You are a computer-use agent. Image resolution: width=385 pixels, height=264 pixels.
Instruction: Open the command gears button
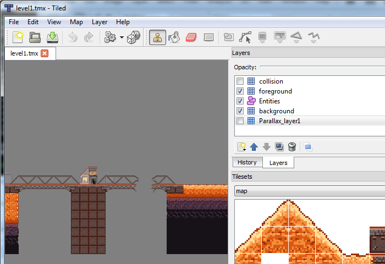110,37
